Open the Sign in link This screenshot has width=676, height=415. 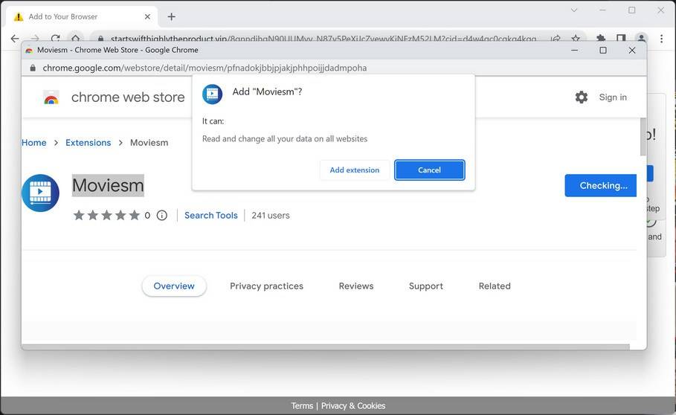[613, 97]
